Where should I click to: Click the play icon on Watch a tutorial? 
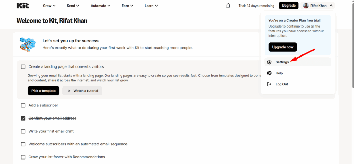point(69,91)
